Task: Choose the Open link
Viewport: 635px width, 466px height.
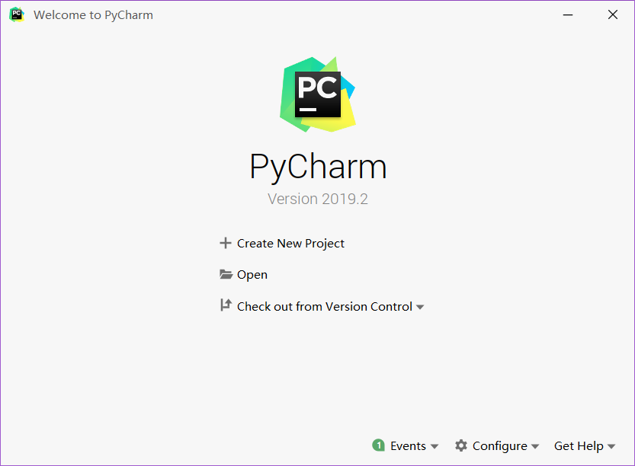Action: (252, 275)
